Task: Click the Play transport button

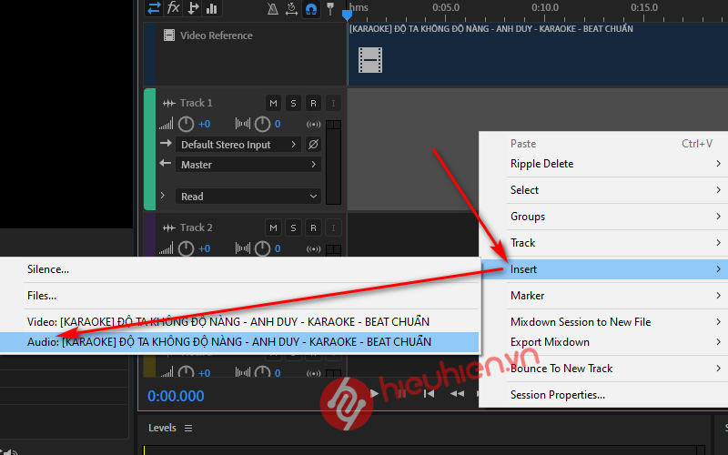Action: point(374,394)
